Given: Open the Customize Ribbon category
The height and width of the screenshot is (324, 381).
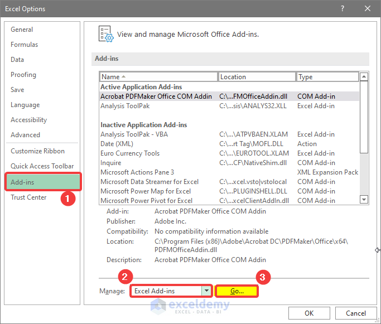Looking at the screenshot, I should [x=38, y=151].
